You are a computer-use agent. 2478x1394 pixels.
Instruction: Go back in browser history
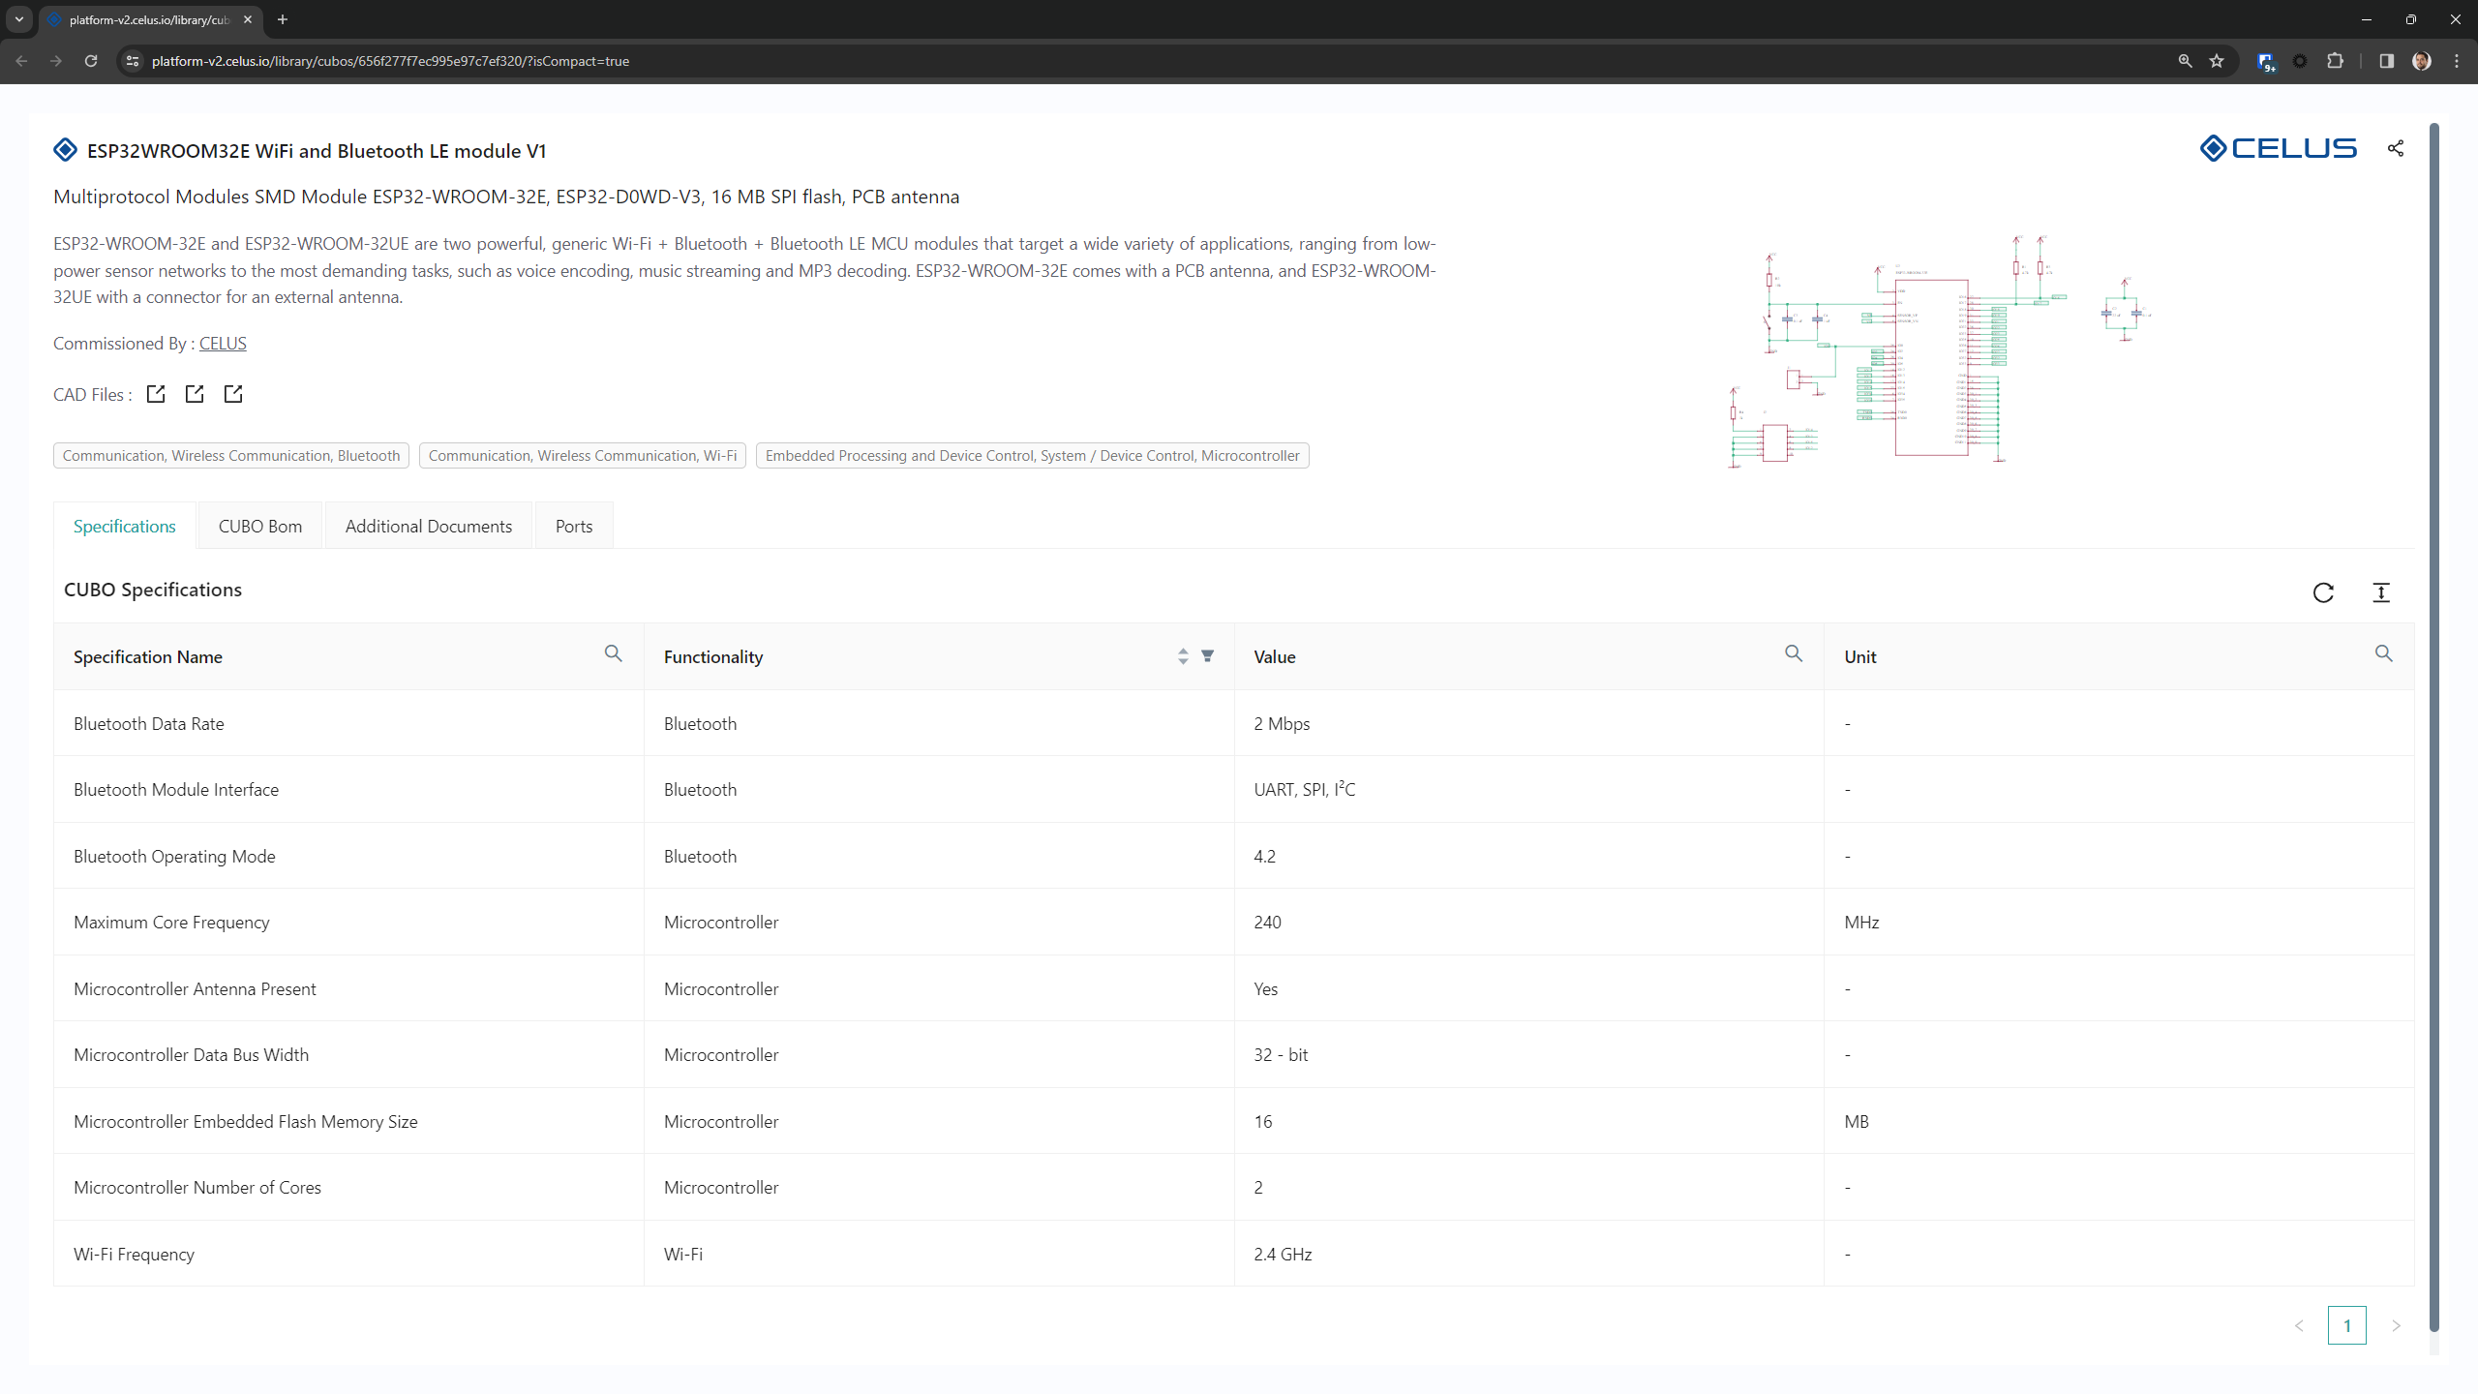(21, 61)
